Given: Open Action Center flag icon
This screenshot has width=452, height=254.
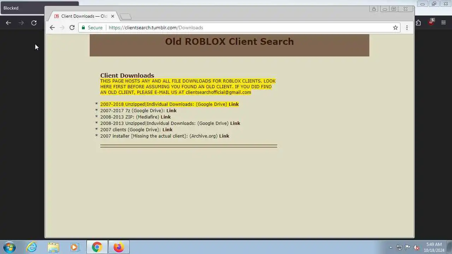Looking at the screenshot, I should 408,247.
